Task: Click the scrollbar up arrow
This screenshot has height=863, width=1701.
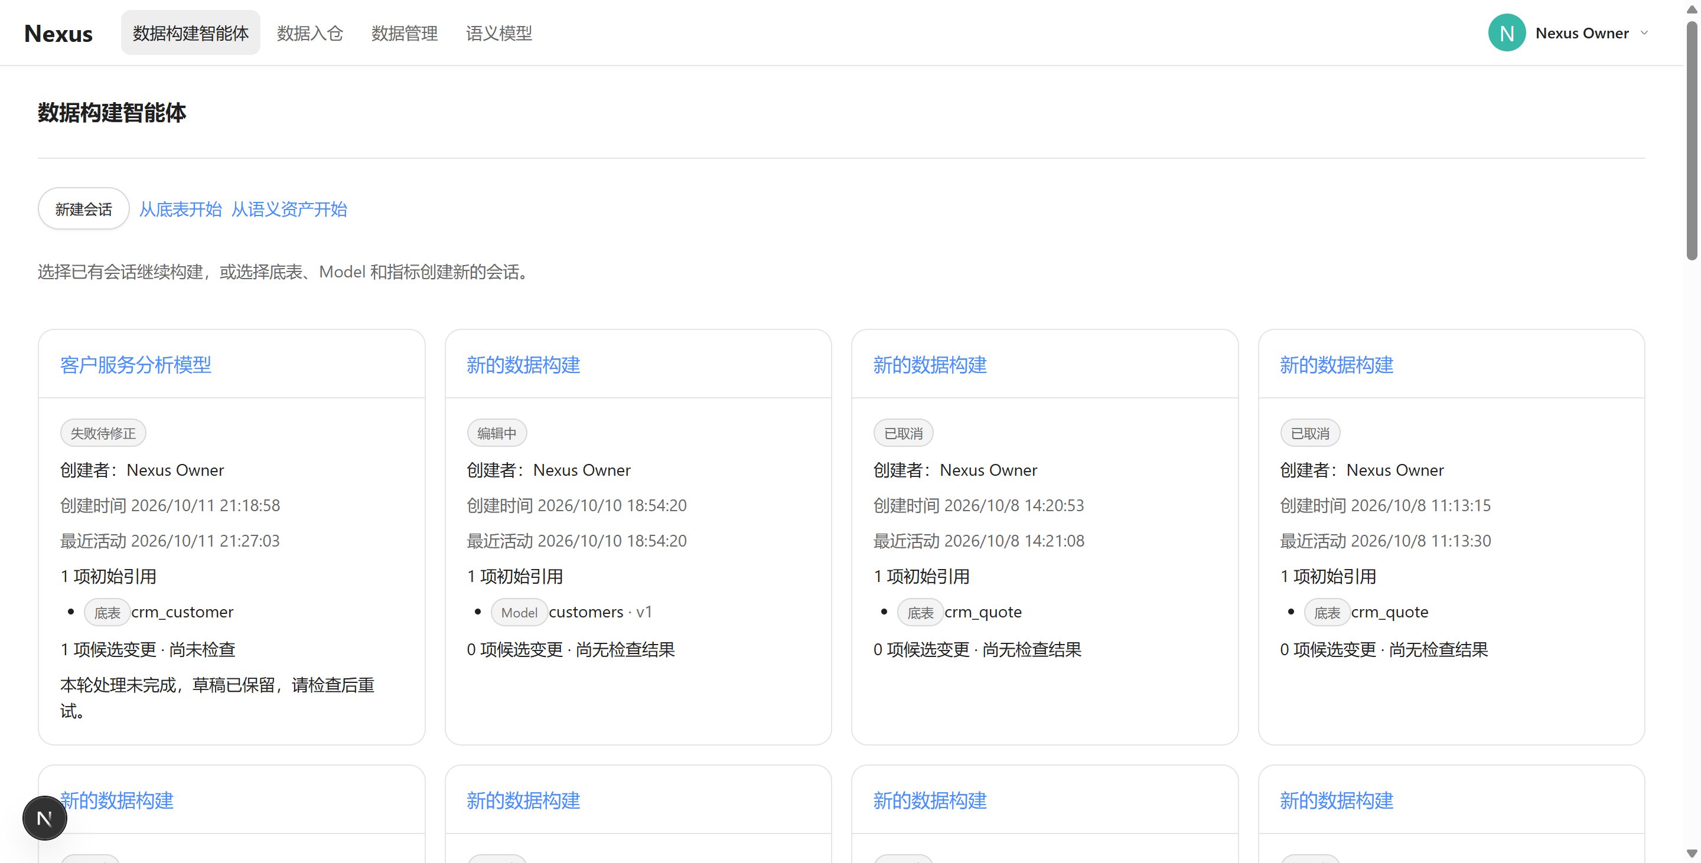Action: pos(1692,9)
